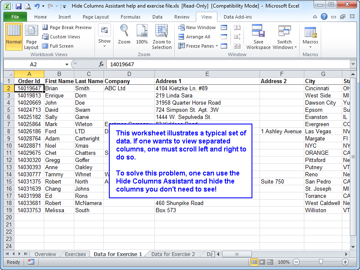Screen dimensions: 360x270
Task: Toggle Page Layout view in the status bar
Action: click(263, 262)
